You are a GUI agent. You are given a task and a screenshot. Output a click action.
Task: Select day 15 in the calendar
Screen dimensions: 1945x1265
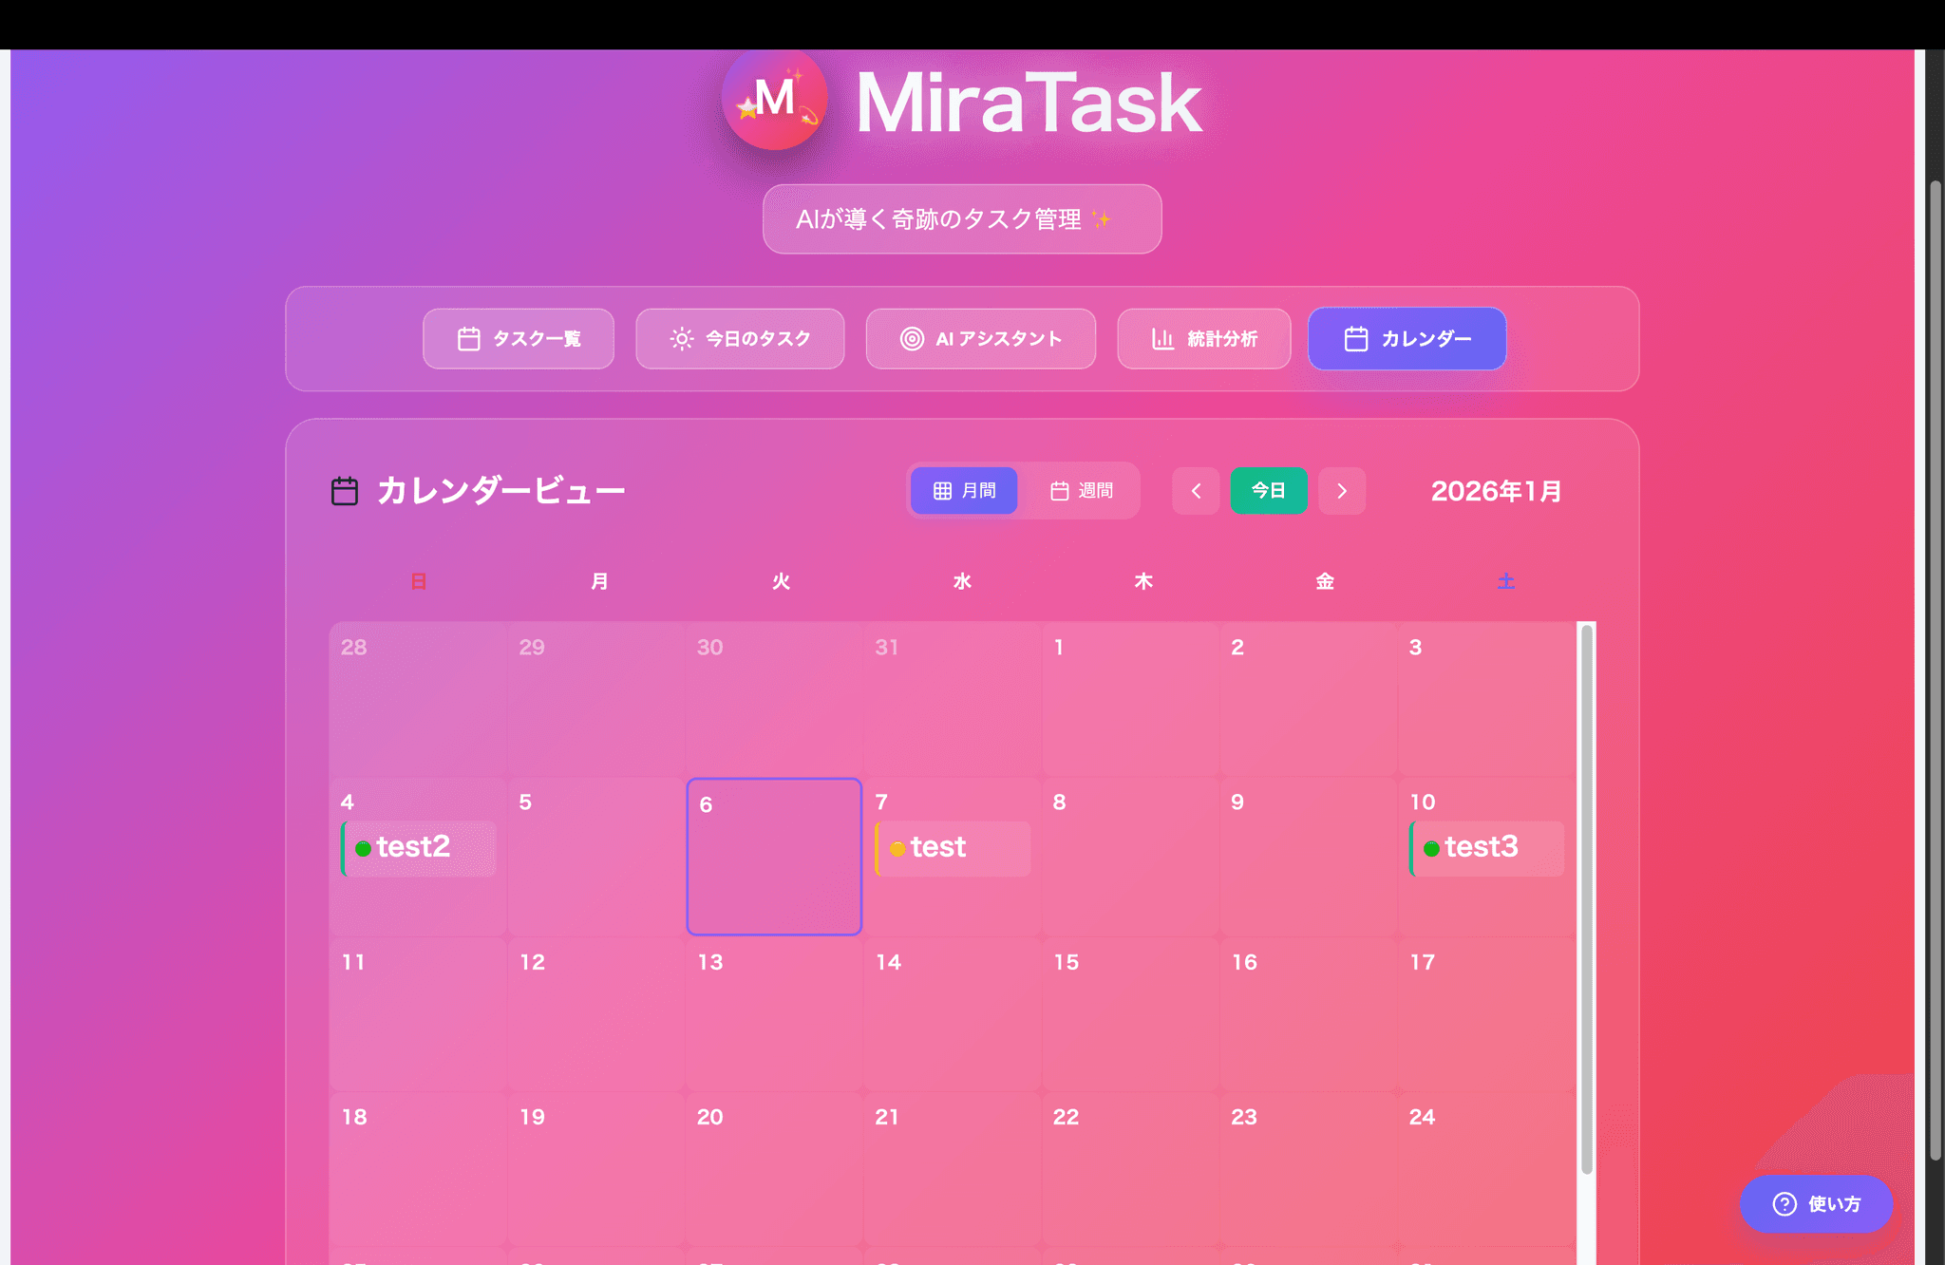click(1130, 1016)
